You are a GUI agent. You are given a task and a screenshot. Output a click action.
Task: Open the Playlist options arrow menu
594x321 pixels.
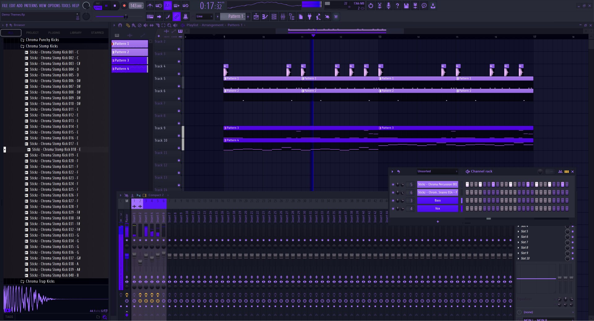point(114,25)
